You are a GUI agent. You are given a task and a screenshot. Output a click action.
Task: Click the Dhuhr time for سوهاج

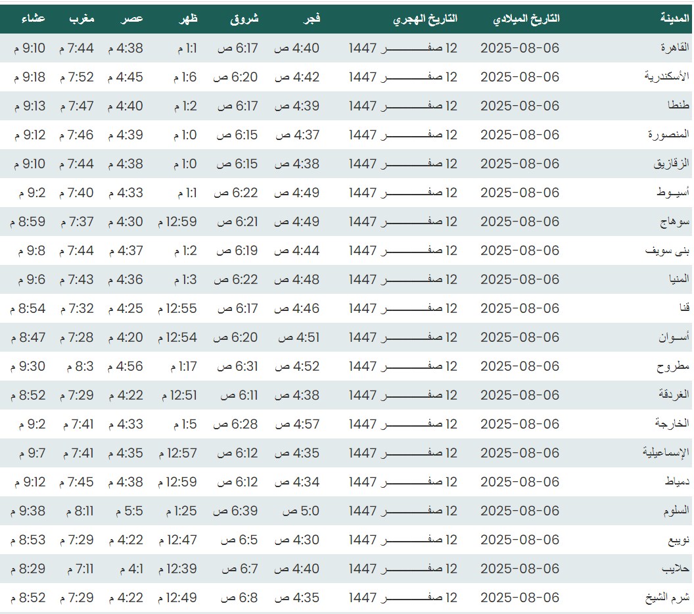(x=177, y=222)
